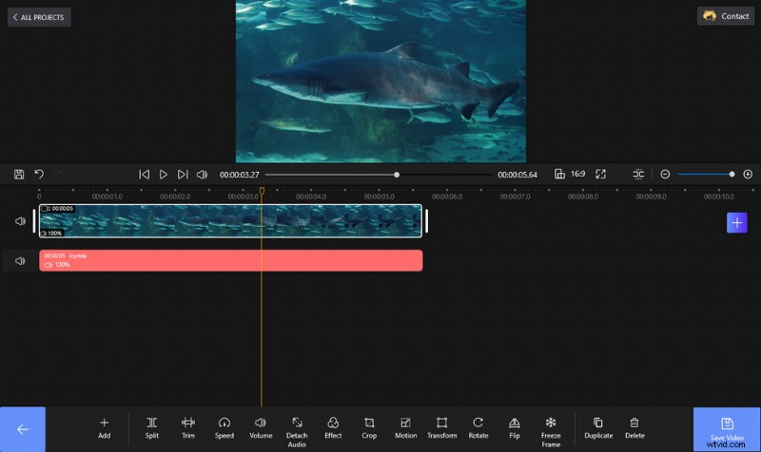Go back to All Projects
Screen dimensions: 761x452
coord(39,17)
